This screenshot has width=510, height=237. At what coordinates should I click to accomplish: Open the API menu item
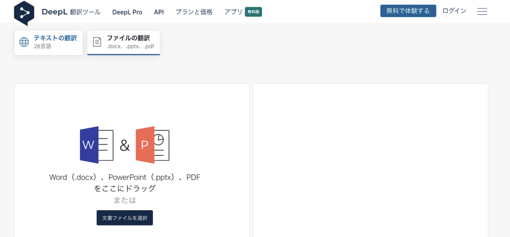point(159,12)
